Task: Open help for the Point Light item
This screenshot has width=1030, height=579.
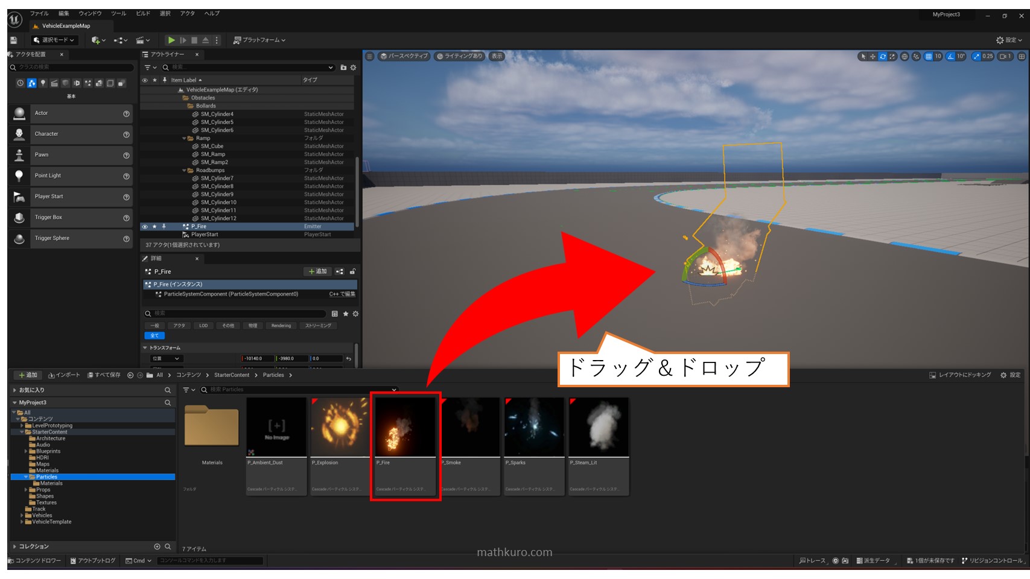Action: [126, 176]
